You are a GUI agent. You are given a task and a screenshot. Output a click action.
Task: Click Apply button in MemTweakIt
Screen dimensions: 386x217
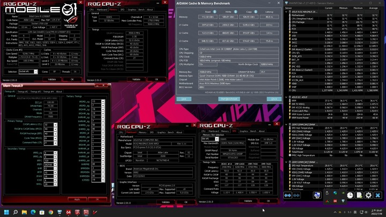77,199
